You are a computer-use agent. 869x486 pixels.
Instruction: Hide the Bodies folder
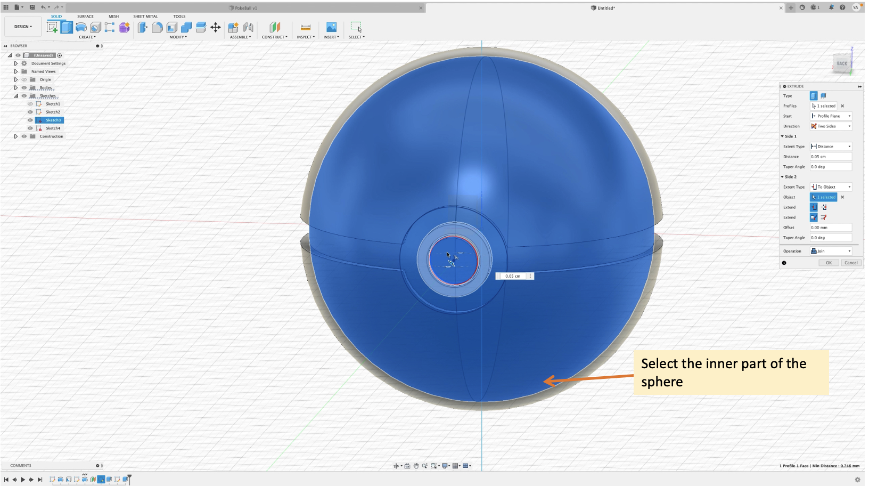(24, 87)
